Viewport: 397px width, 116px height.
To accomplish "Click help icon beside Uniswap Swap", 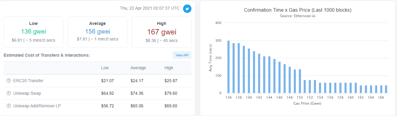I will pyautogui.click(x=8, y=93).
